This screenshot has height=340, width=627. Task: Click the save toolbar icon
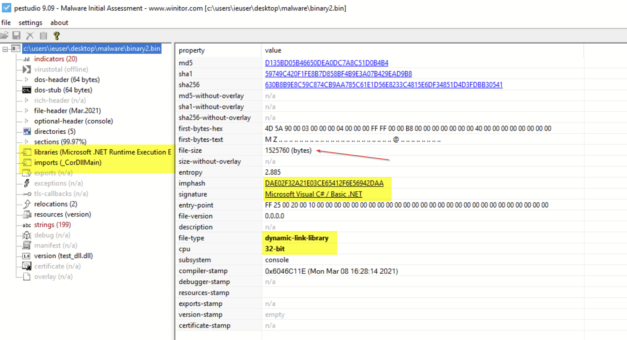16,35
